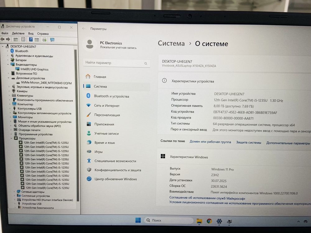Viewport: 311px width, 233px height.
Task: Open Соглашение об использовании служб Майкрософт link
Action: coord(207,198)
